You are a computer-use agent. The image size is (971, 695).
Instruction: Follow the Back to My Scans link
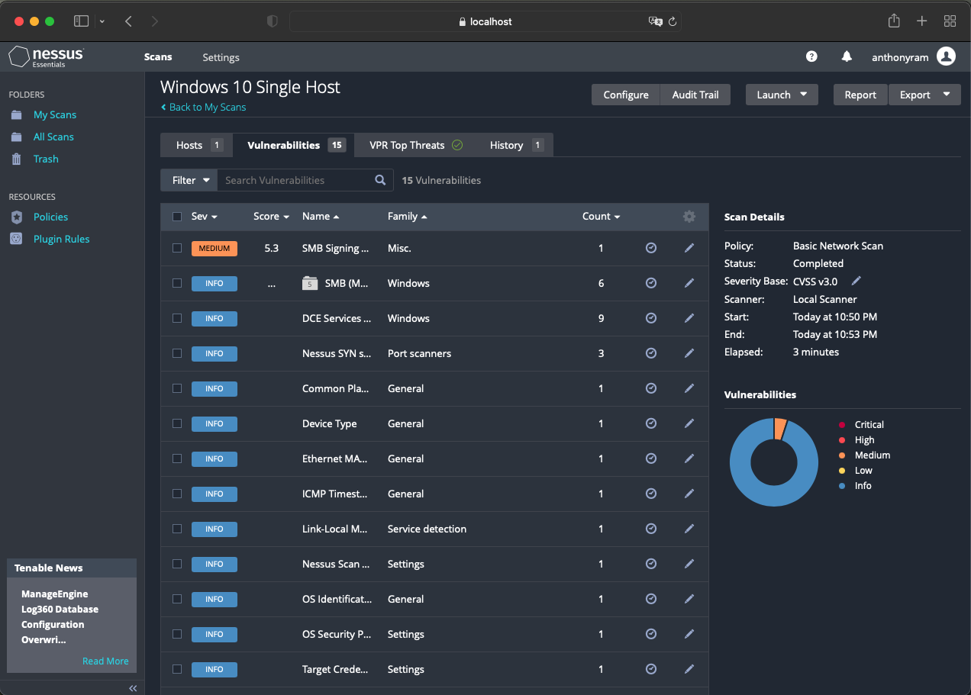pos(203,107)
